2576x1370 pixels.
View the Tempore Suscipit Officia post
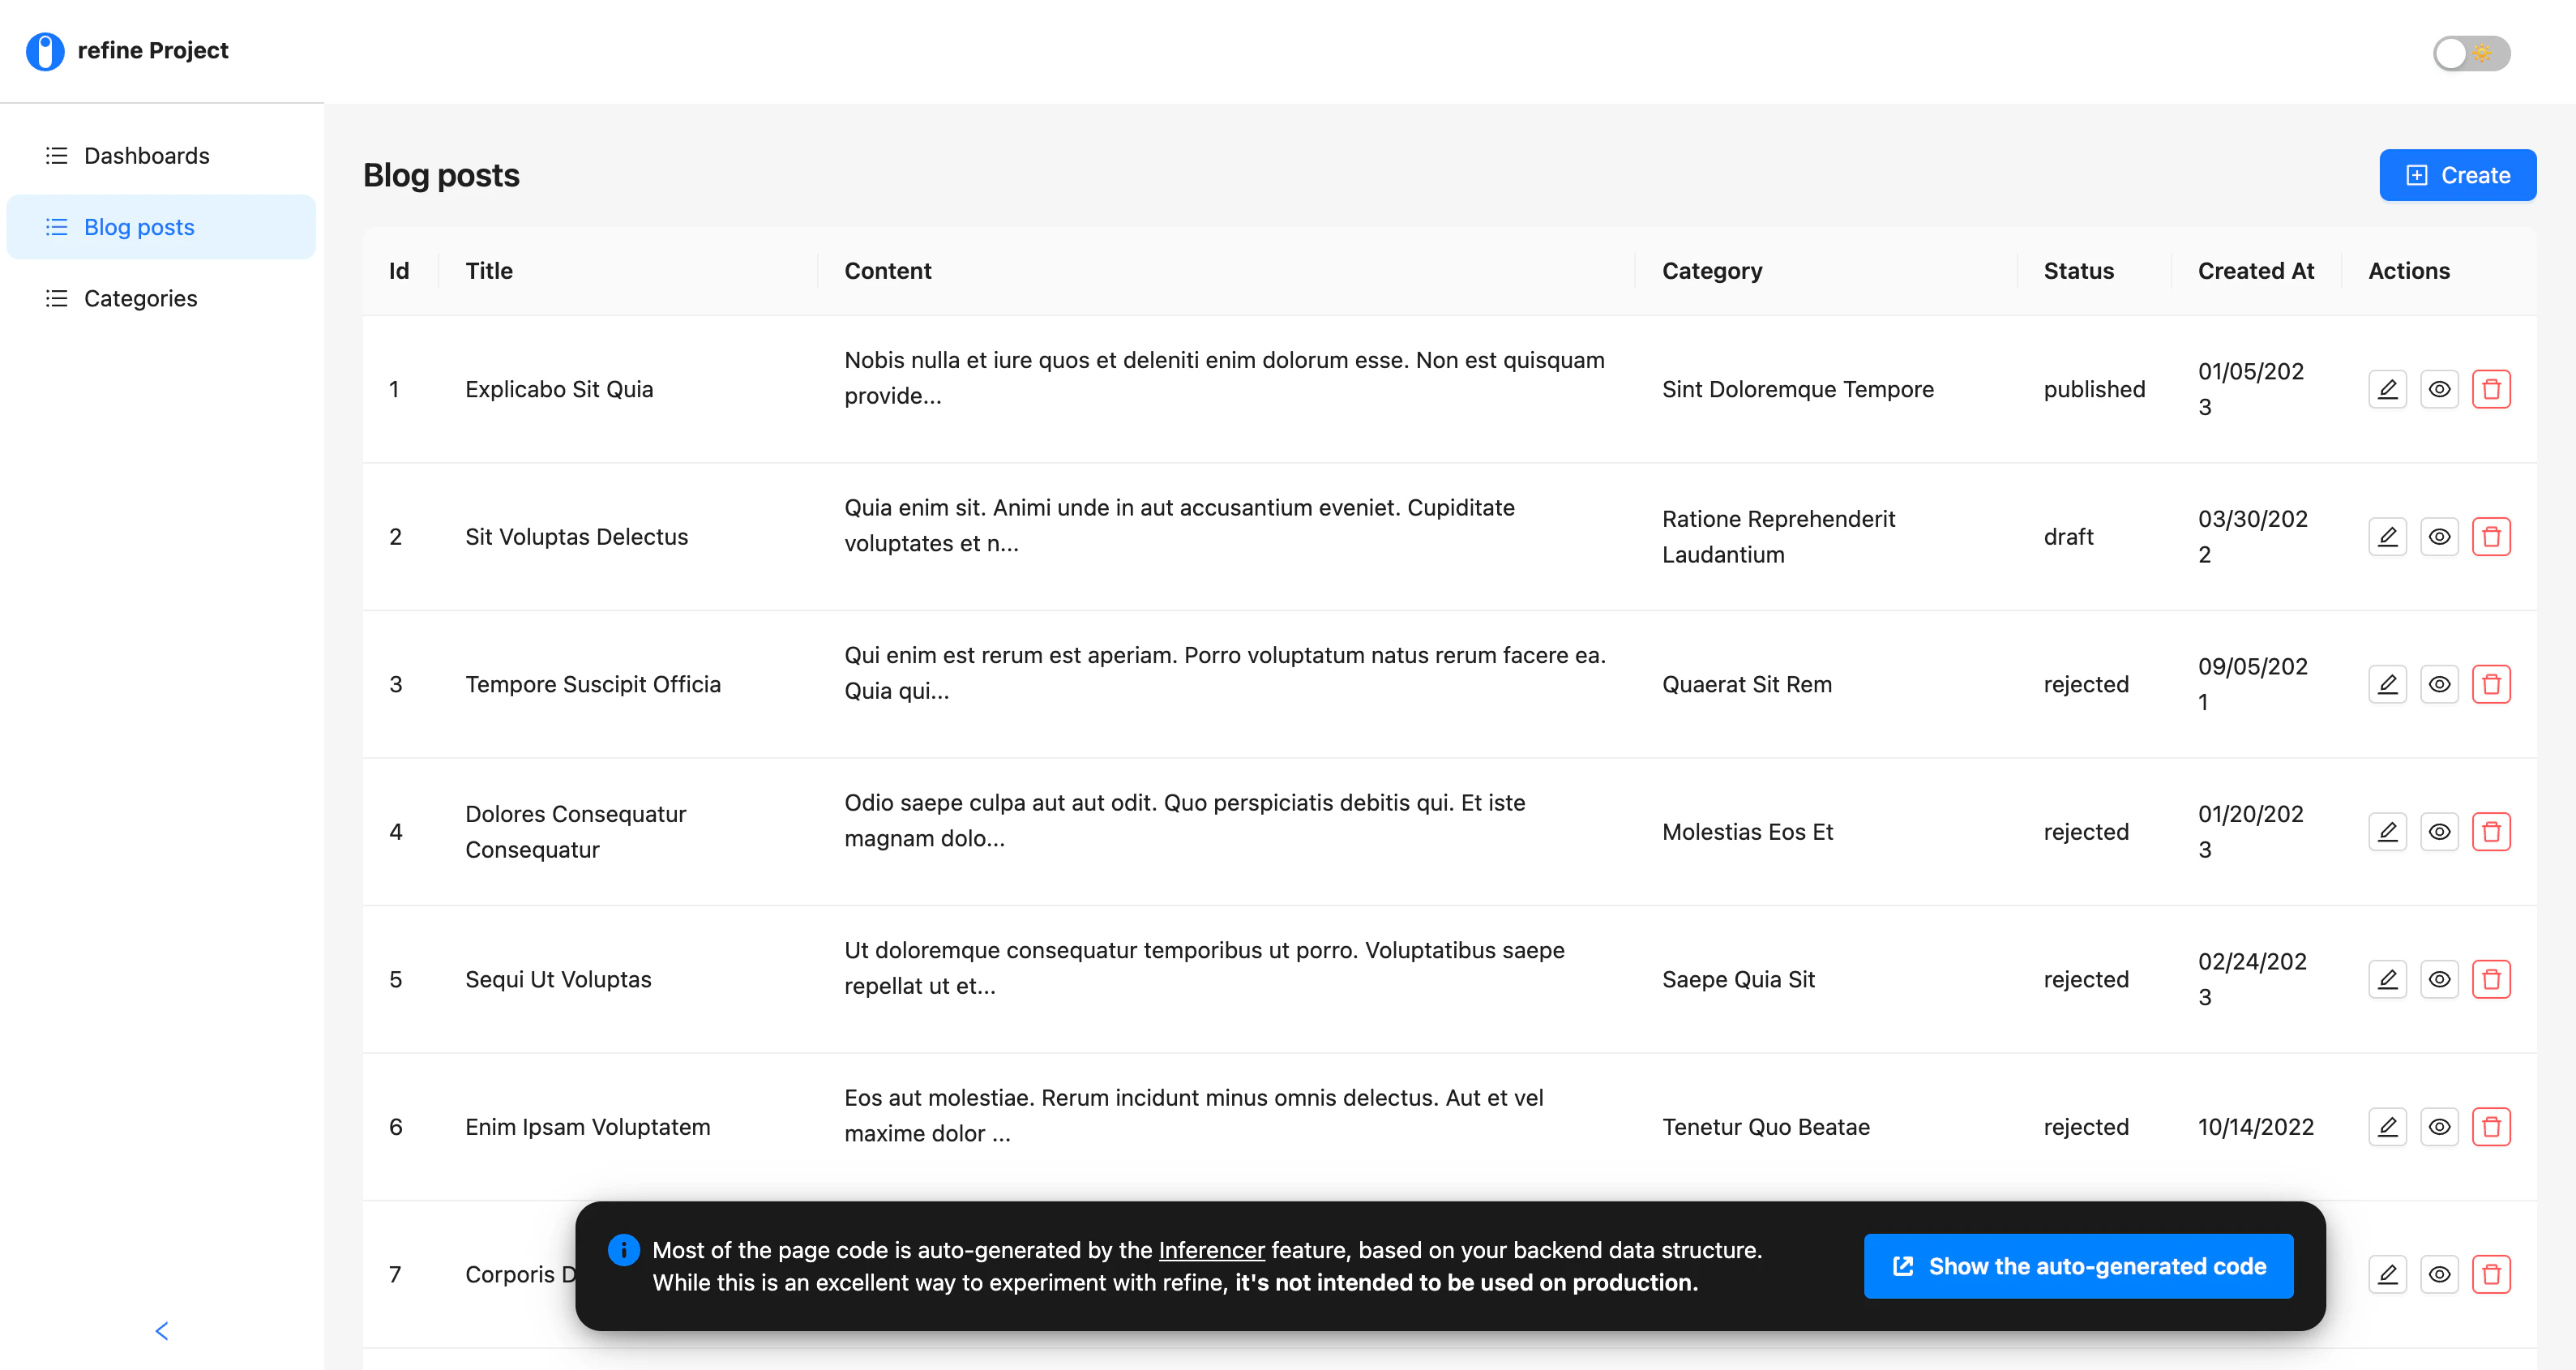tap(2439, 684)
